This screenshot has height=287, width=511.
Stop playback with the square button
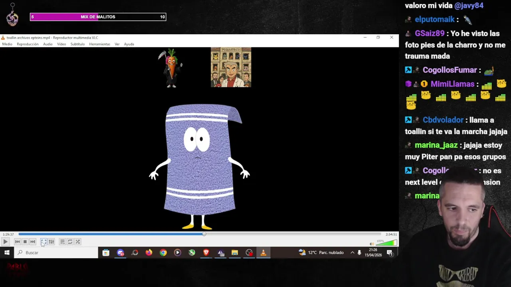pos(25,242)
